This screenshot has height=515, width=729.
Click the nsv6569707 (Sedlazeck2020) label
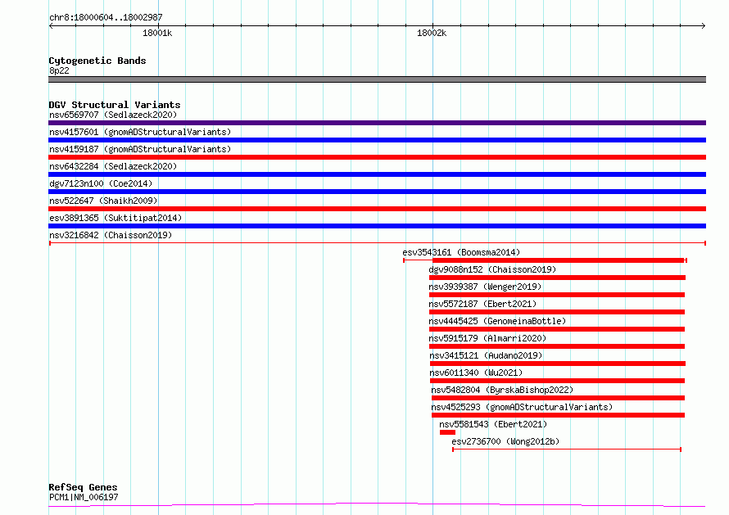113,115
